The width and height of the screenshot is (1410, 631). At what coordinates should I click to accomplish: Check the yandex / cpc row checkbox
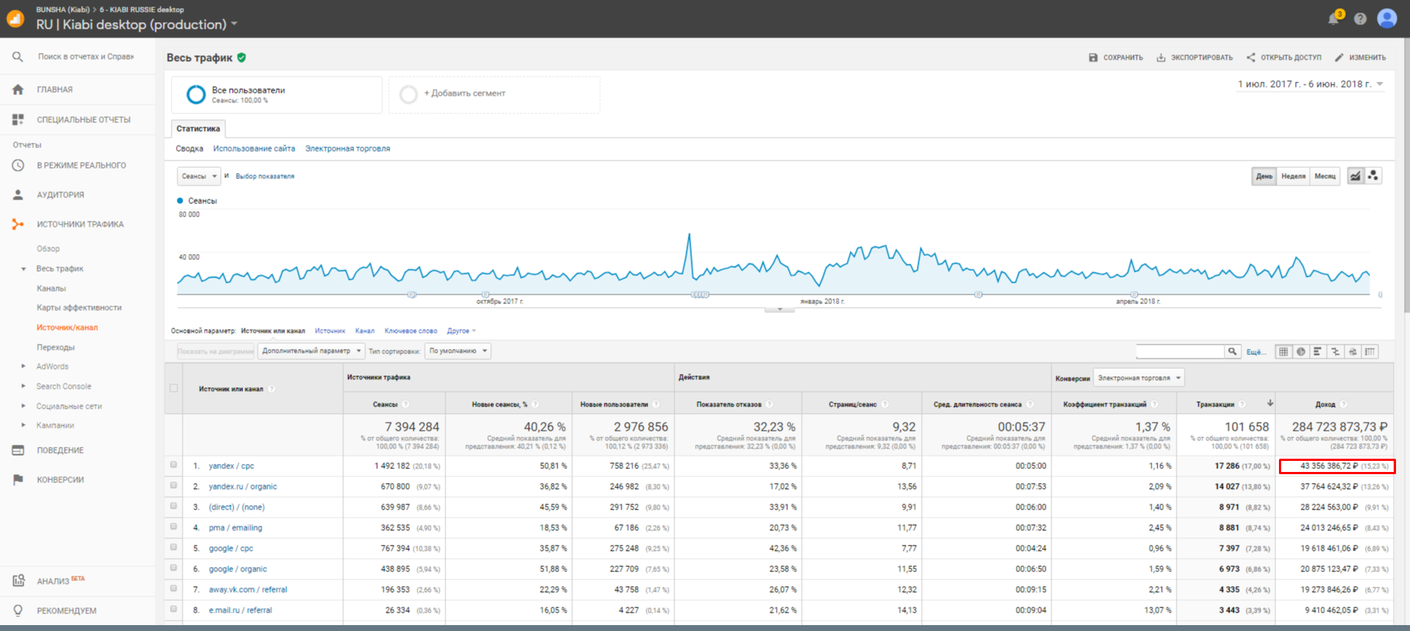(174, 465)
